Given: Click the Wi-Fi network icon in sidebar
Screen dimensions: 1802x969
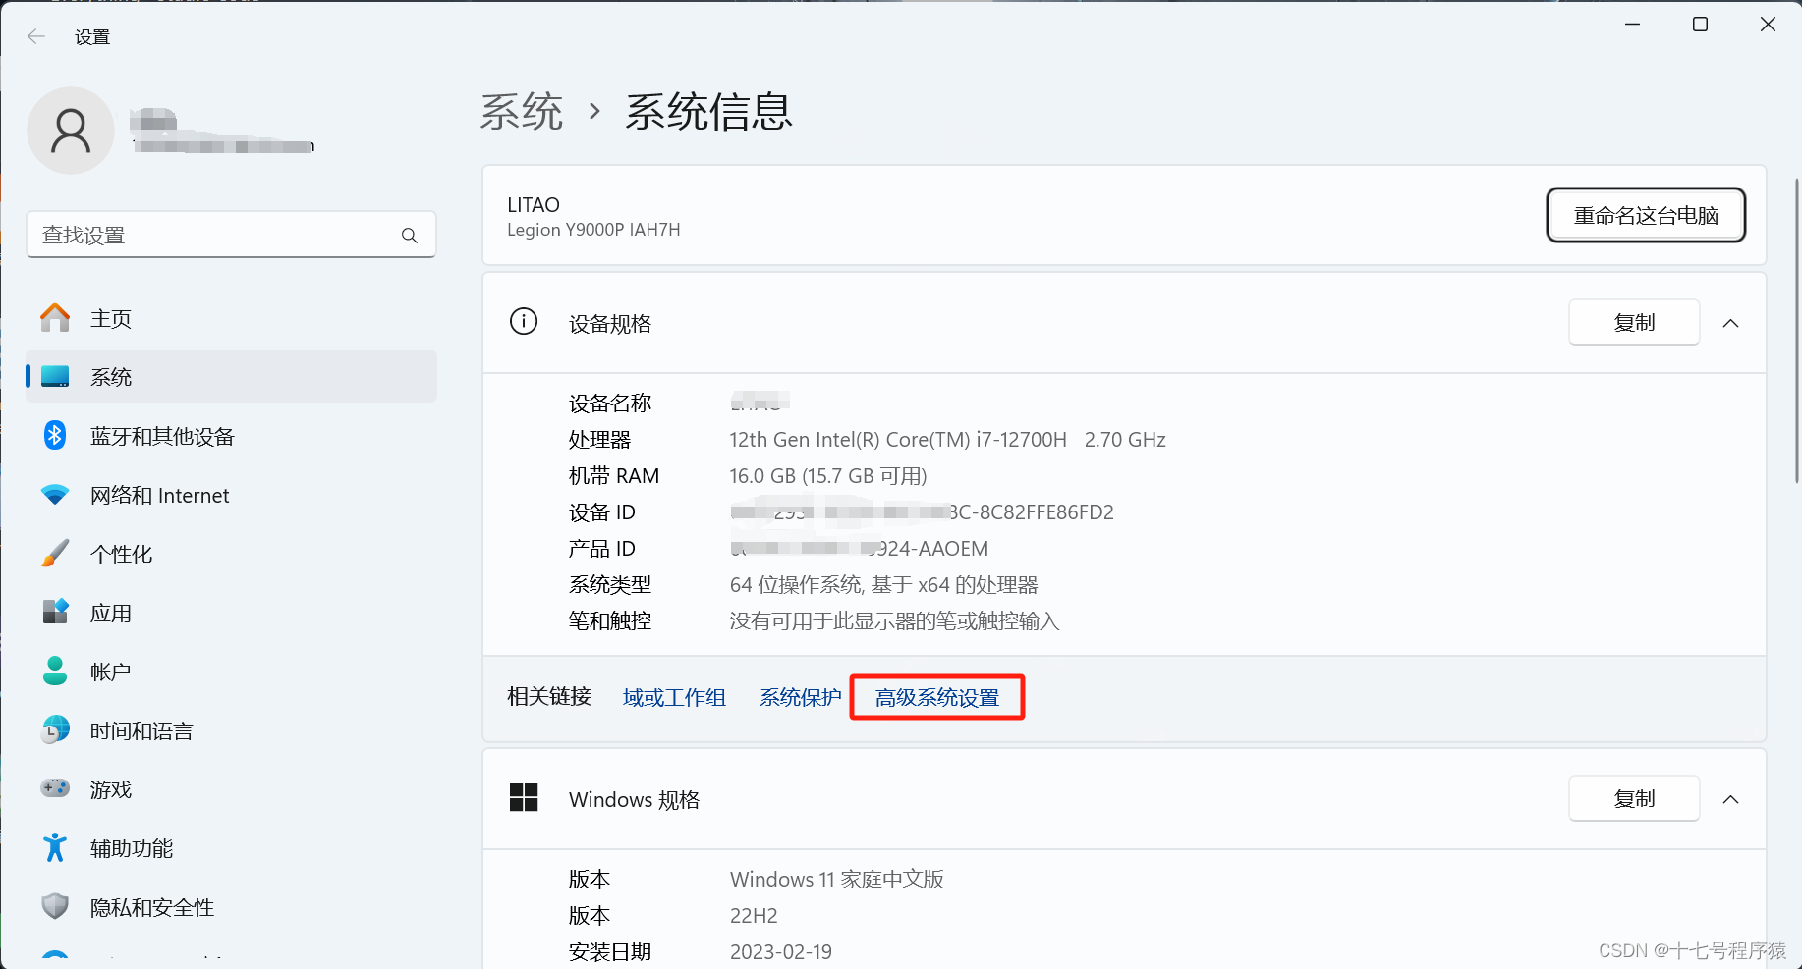Looking at the screenshot, I should 55,495.
